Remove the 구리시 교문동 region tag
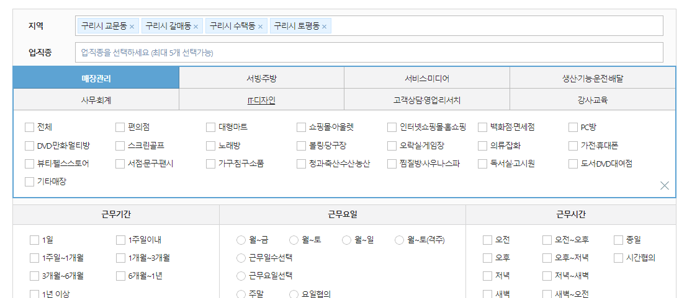Viewport: 692px width, 298px height. pyautogui.click(x=132, y=27)
